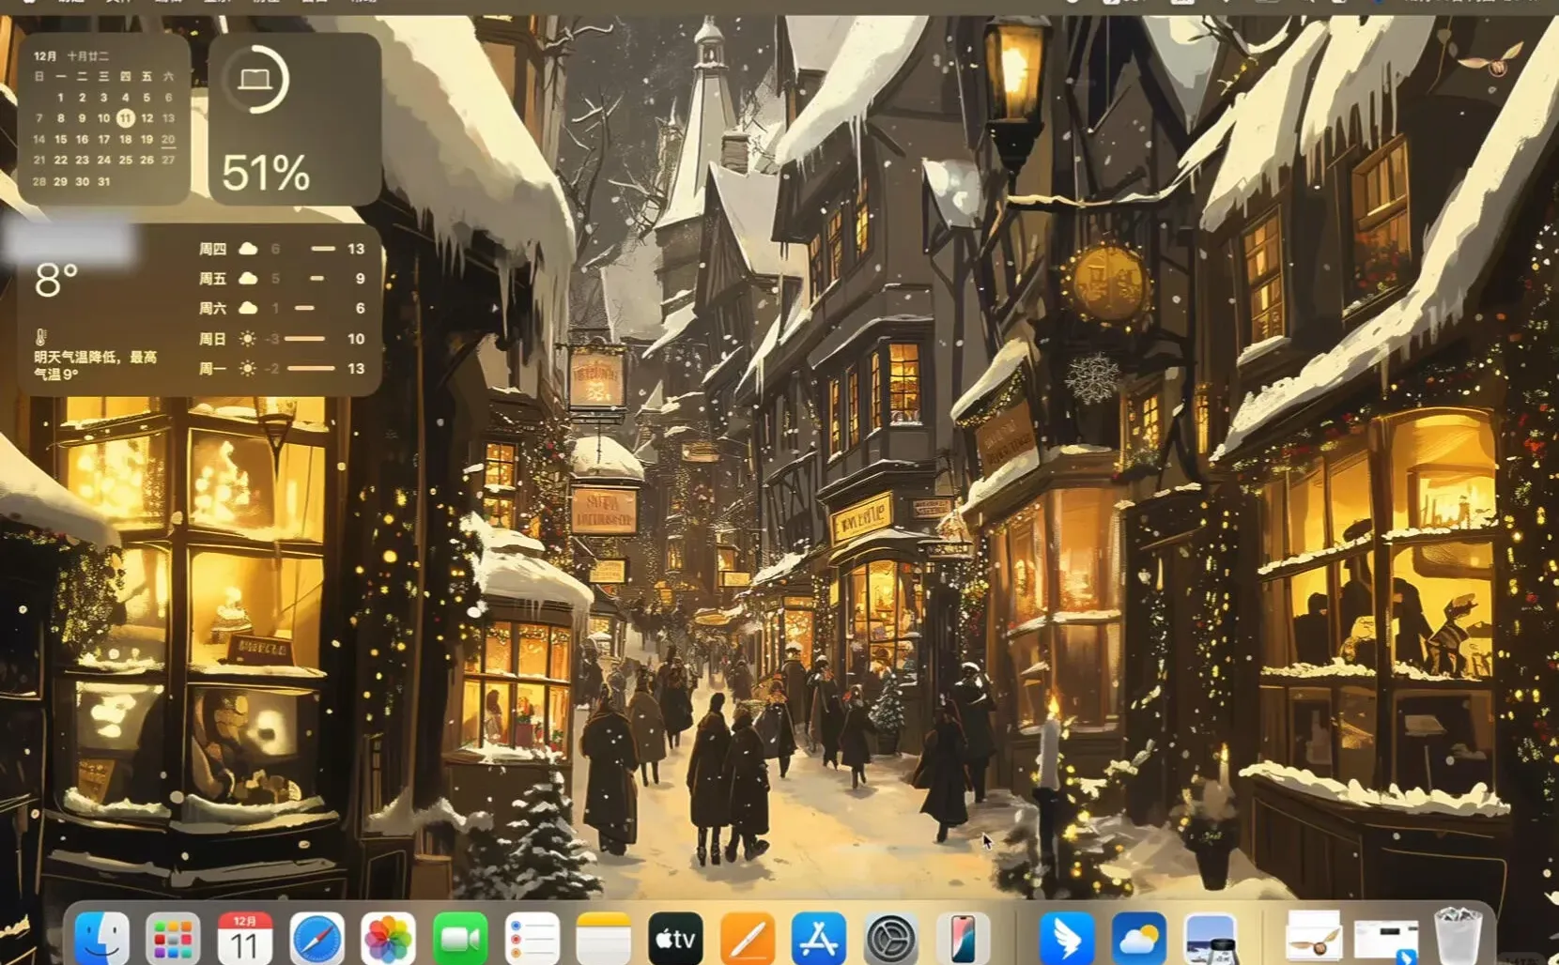
Task: Click the cloud icon for 周四
Action: (x=248, y=249)
